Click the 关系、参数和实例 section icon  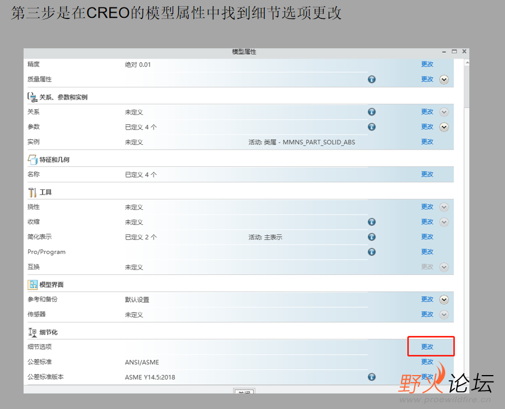coord(32,97)
